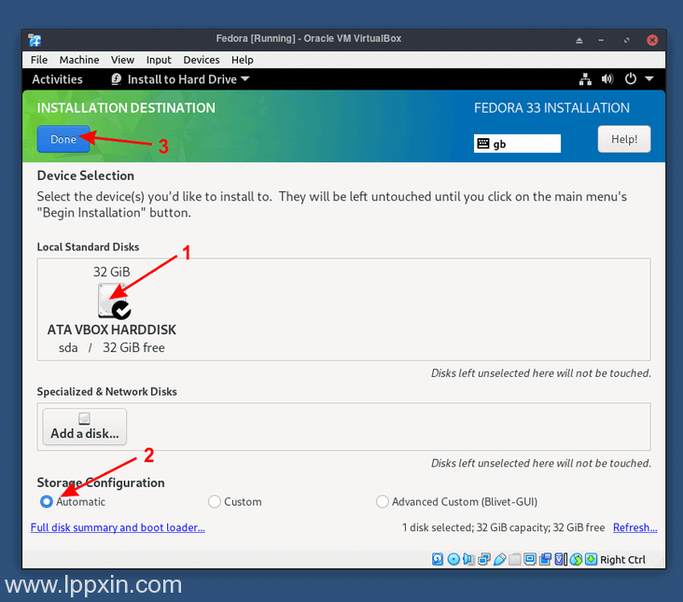Click the mouse integration status icon
The width and height of the screenshot is (683, 602).
pos(576,559)
